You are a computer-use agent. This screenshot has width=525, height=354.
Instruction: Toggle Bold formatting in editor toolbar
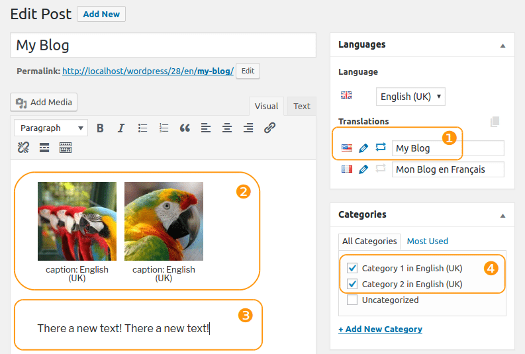click(100, 128)
